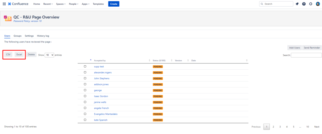
Task: Click the QC space logo icon
Action: (8, 18)
